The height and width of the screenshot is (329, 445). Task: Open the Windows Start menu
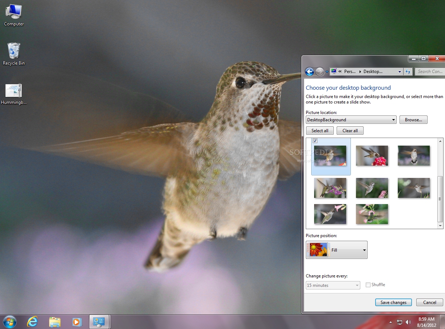(10, 322)
